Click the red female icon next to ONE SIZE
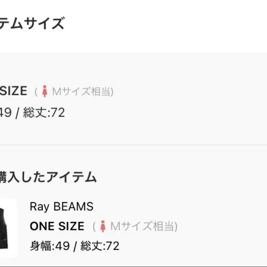The height and width of the screenshot is (267, 267). (103, 226)
